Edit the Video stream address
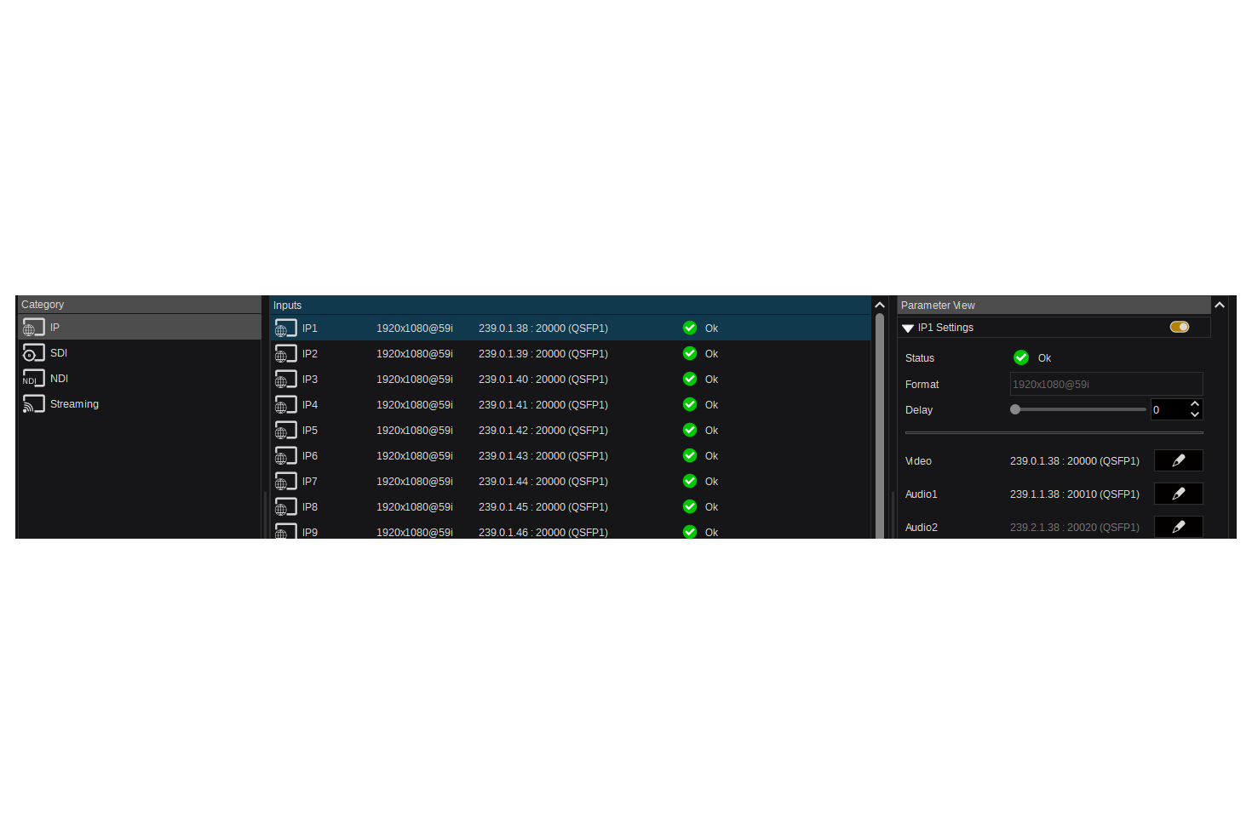Image resolution: width=1252 pixels, height=834 pixels. (1178, 460)
